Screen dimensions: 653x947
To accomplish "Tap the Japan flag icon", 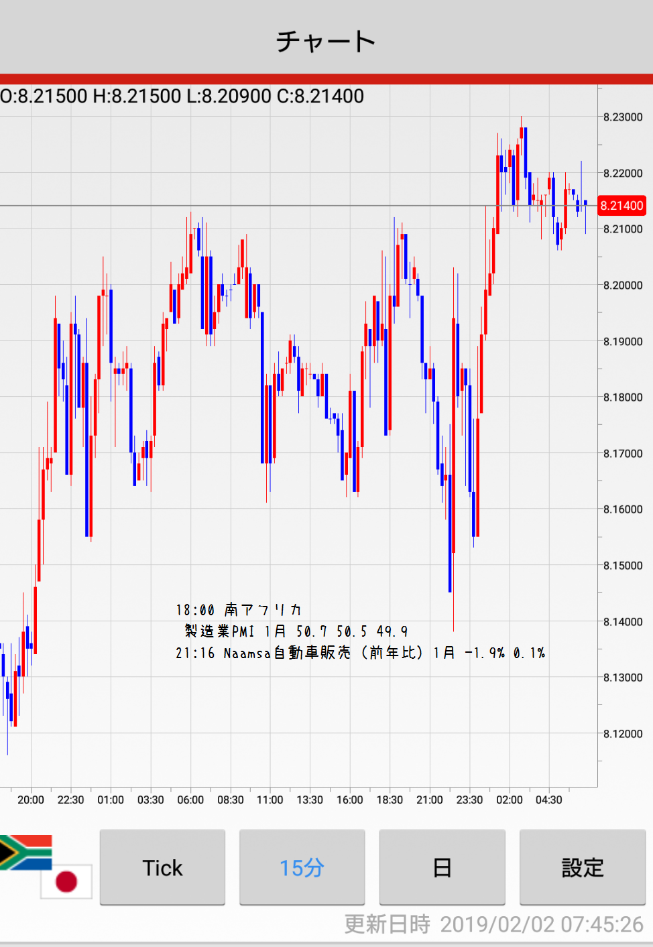I will coord(66,881).
